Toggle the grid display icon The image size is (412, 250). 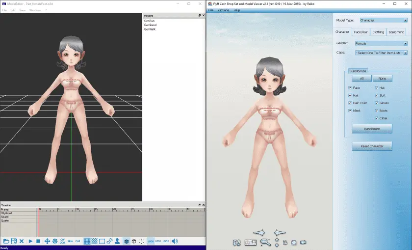87,241
